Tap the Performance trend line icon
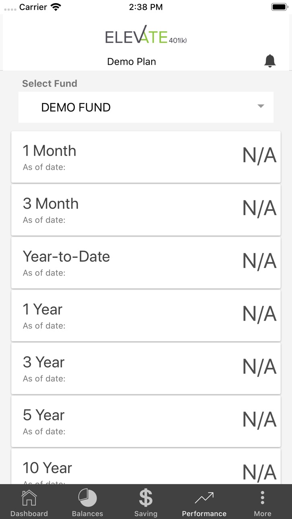Viewport: 292px width, 519px height. tap(204, 498)
